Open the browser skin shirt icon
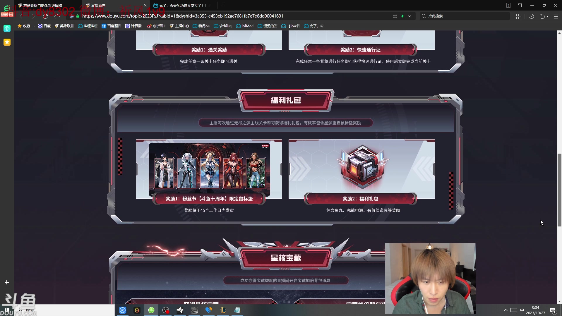 pyautogui.click(x=520, y=5)
